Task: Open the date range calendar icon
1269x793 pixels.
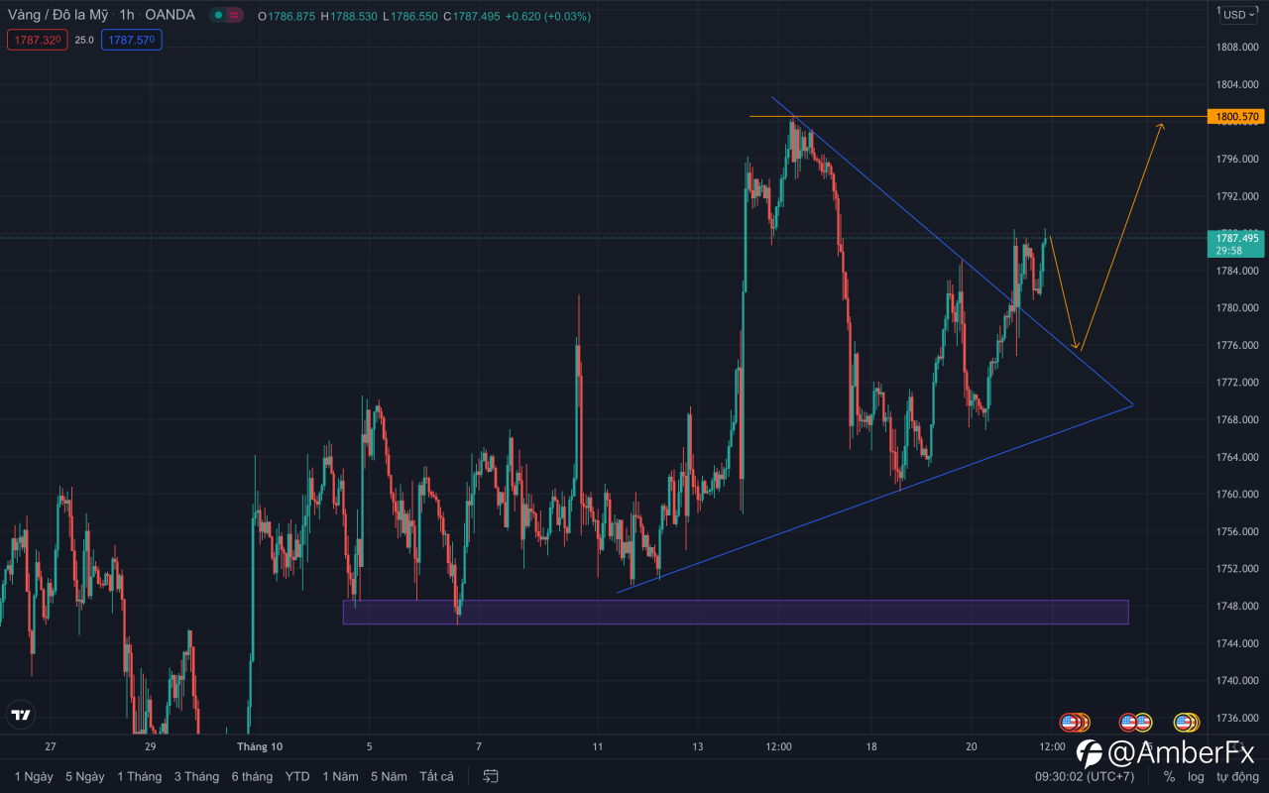Action: (x=490, y=776)
